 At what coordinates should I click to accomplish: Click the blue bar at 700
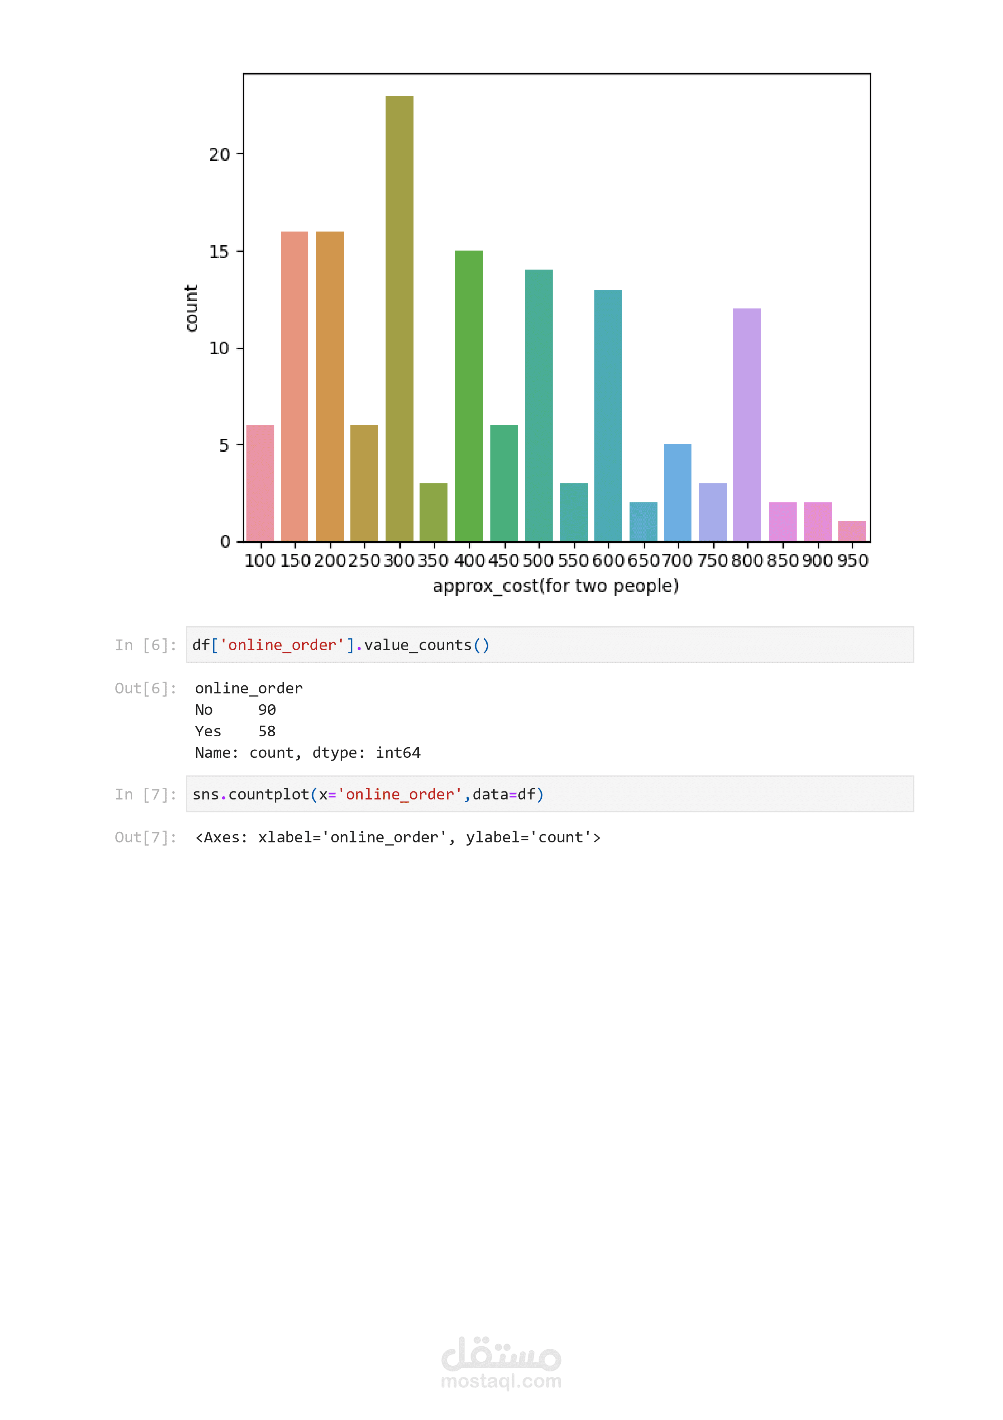tap(677, 492)
